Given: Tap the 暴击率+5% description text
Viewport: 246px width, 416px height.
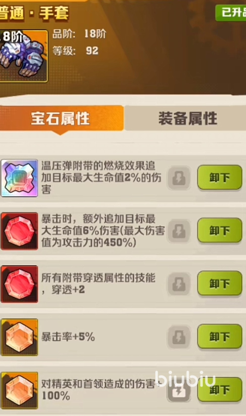Looking at the screenshot, I should (x=68, y=337).
